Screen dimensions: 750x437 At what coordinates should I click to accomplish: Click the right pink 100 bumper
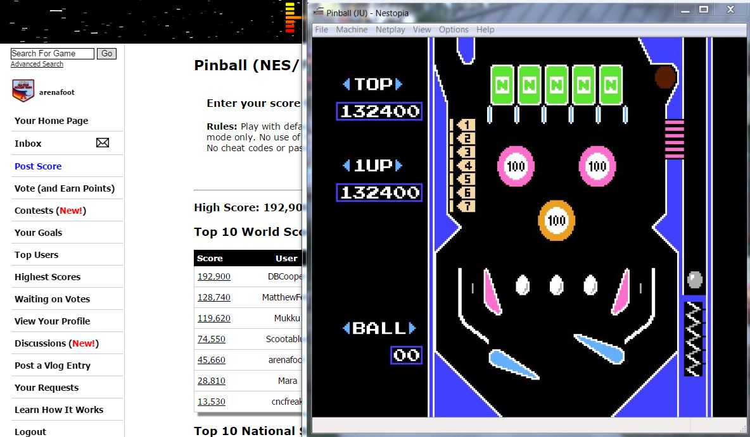(x=597, y=166)
